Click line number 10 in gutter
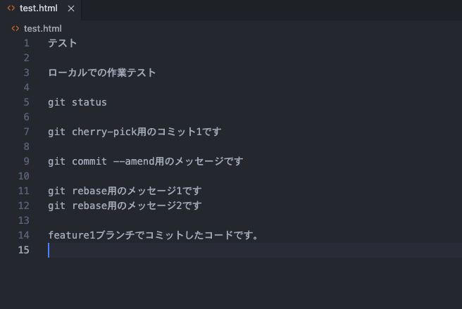The height and width of the screenshot is (309, 462). click(24, 176)
